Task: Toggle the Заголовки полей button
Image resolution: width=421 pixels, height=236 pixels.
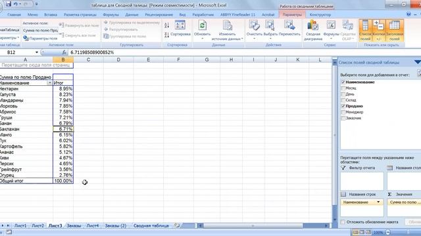Action: pyautogui.click(x=395, y=30)
